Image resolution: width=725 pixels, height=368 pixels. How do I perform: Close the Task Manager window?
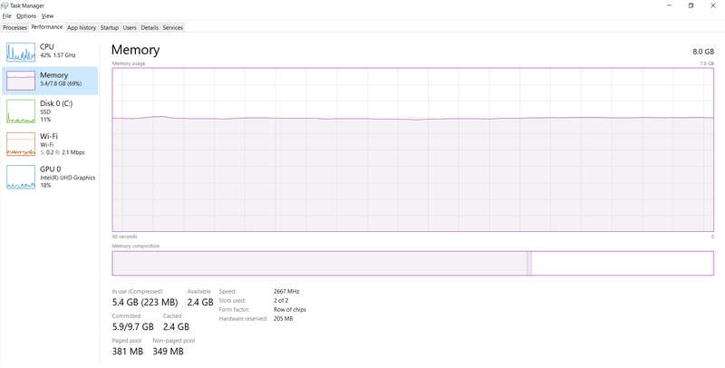712,5
